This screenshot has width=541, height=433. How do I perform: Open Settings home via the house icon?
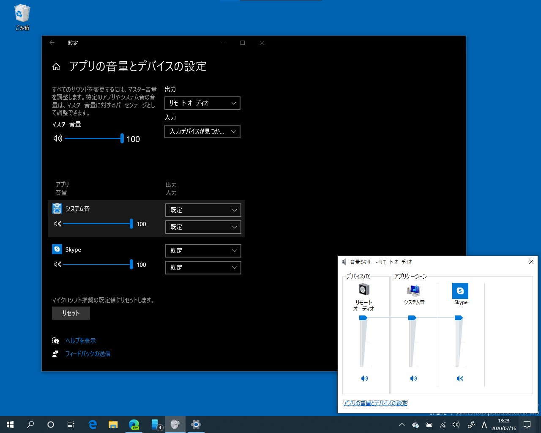click(56, 67)
